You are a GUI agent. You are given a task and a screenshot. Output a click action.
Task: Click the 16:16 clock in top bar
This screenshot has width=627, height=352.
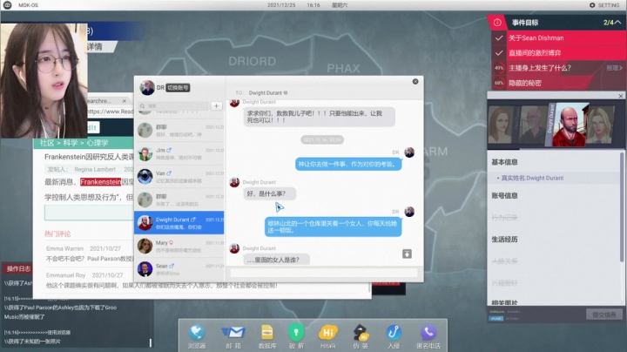coord(313,5)
